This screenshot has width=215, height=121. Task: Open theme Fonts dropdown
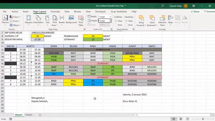pos(15,21)
